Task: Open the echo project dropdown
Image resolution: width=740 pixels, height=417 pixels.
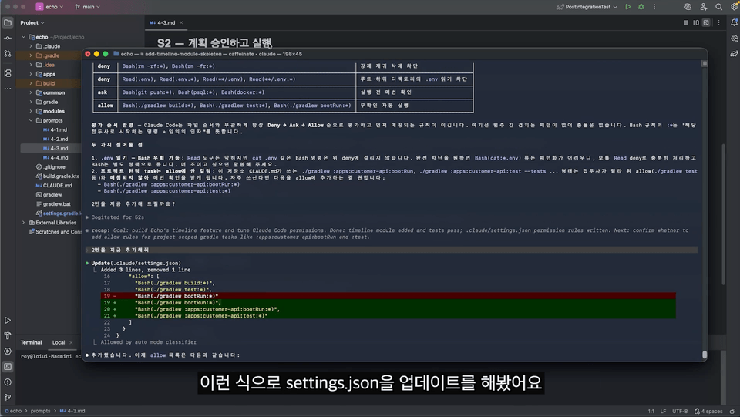Action: [x=49, y=7]
